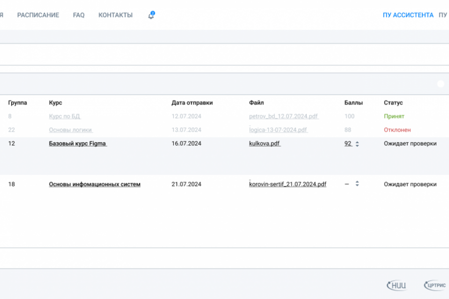Click group number 18
Screen dimensions: 449x299
pyautogui.click(x=11, y=184)
